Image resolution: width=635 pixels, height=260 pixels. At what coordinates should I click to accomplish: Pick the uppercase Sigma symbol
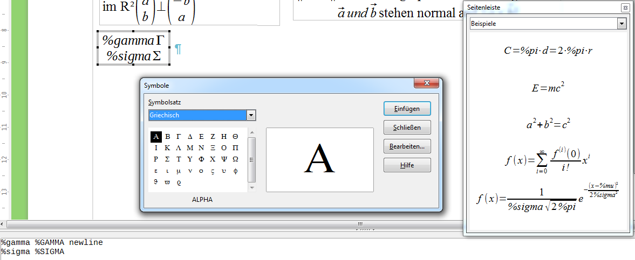[x=167, y=159]
